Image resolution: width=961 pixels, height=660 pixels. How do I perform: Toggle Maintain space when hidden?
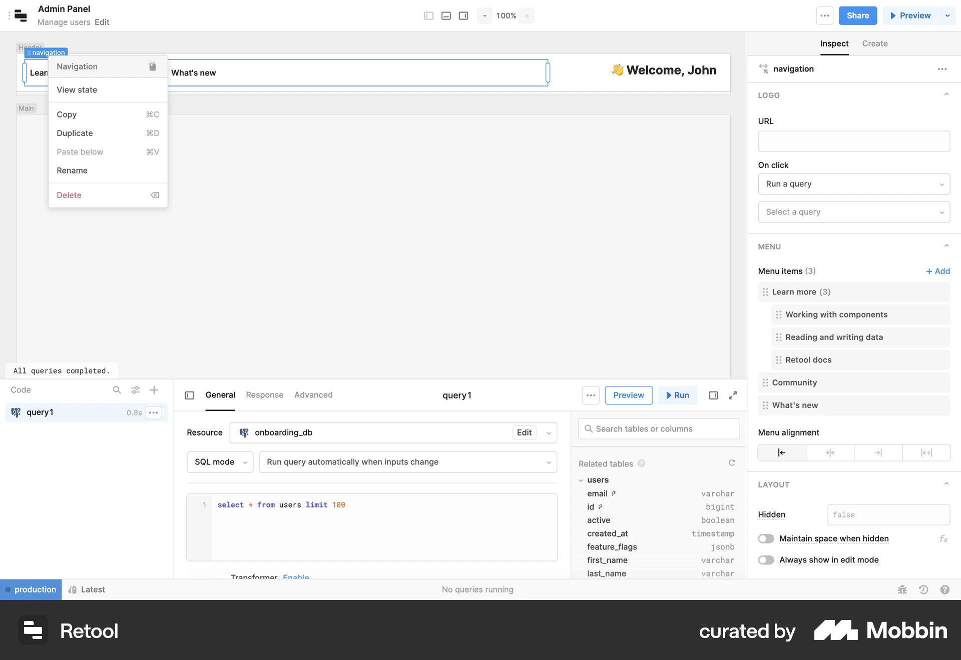[766, 538]
